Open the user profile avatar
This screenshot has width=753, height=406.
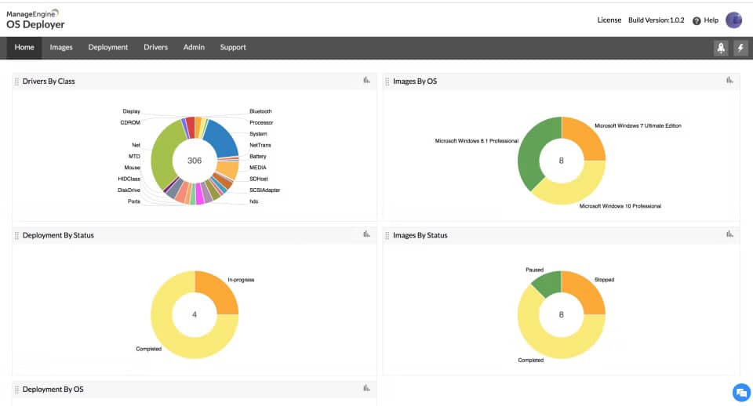(733, 20)
